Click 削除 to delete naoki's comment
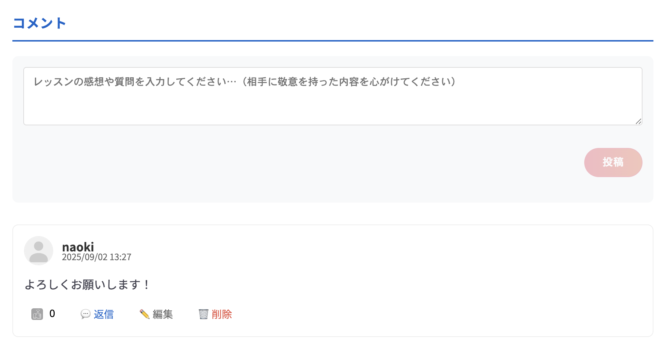Viewport: 668px width, 352px height. pyautogui.click(x=222, y=314)
